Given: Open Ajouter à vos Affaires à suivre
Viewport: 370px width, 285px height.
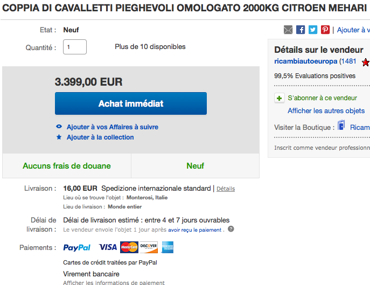Looking at the screenshot, I should 113,127.
